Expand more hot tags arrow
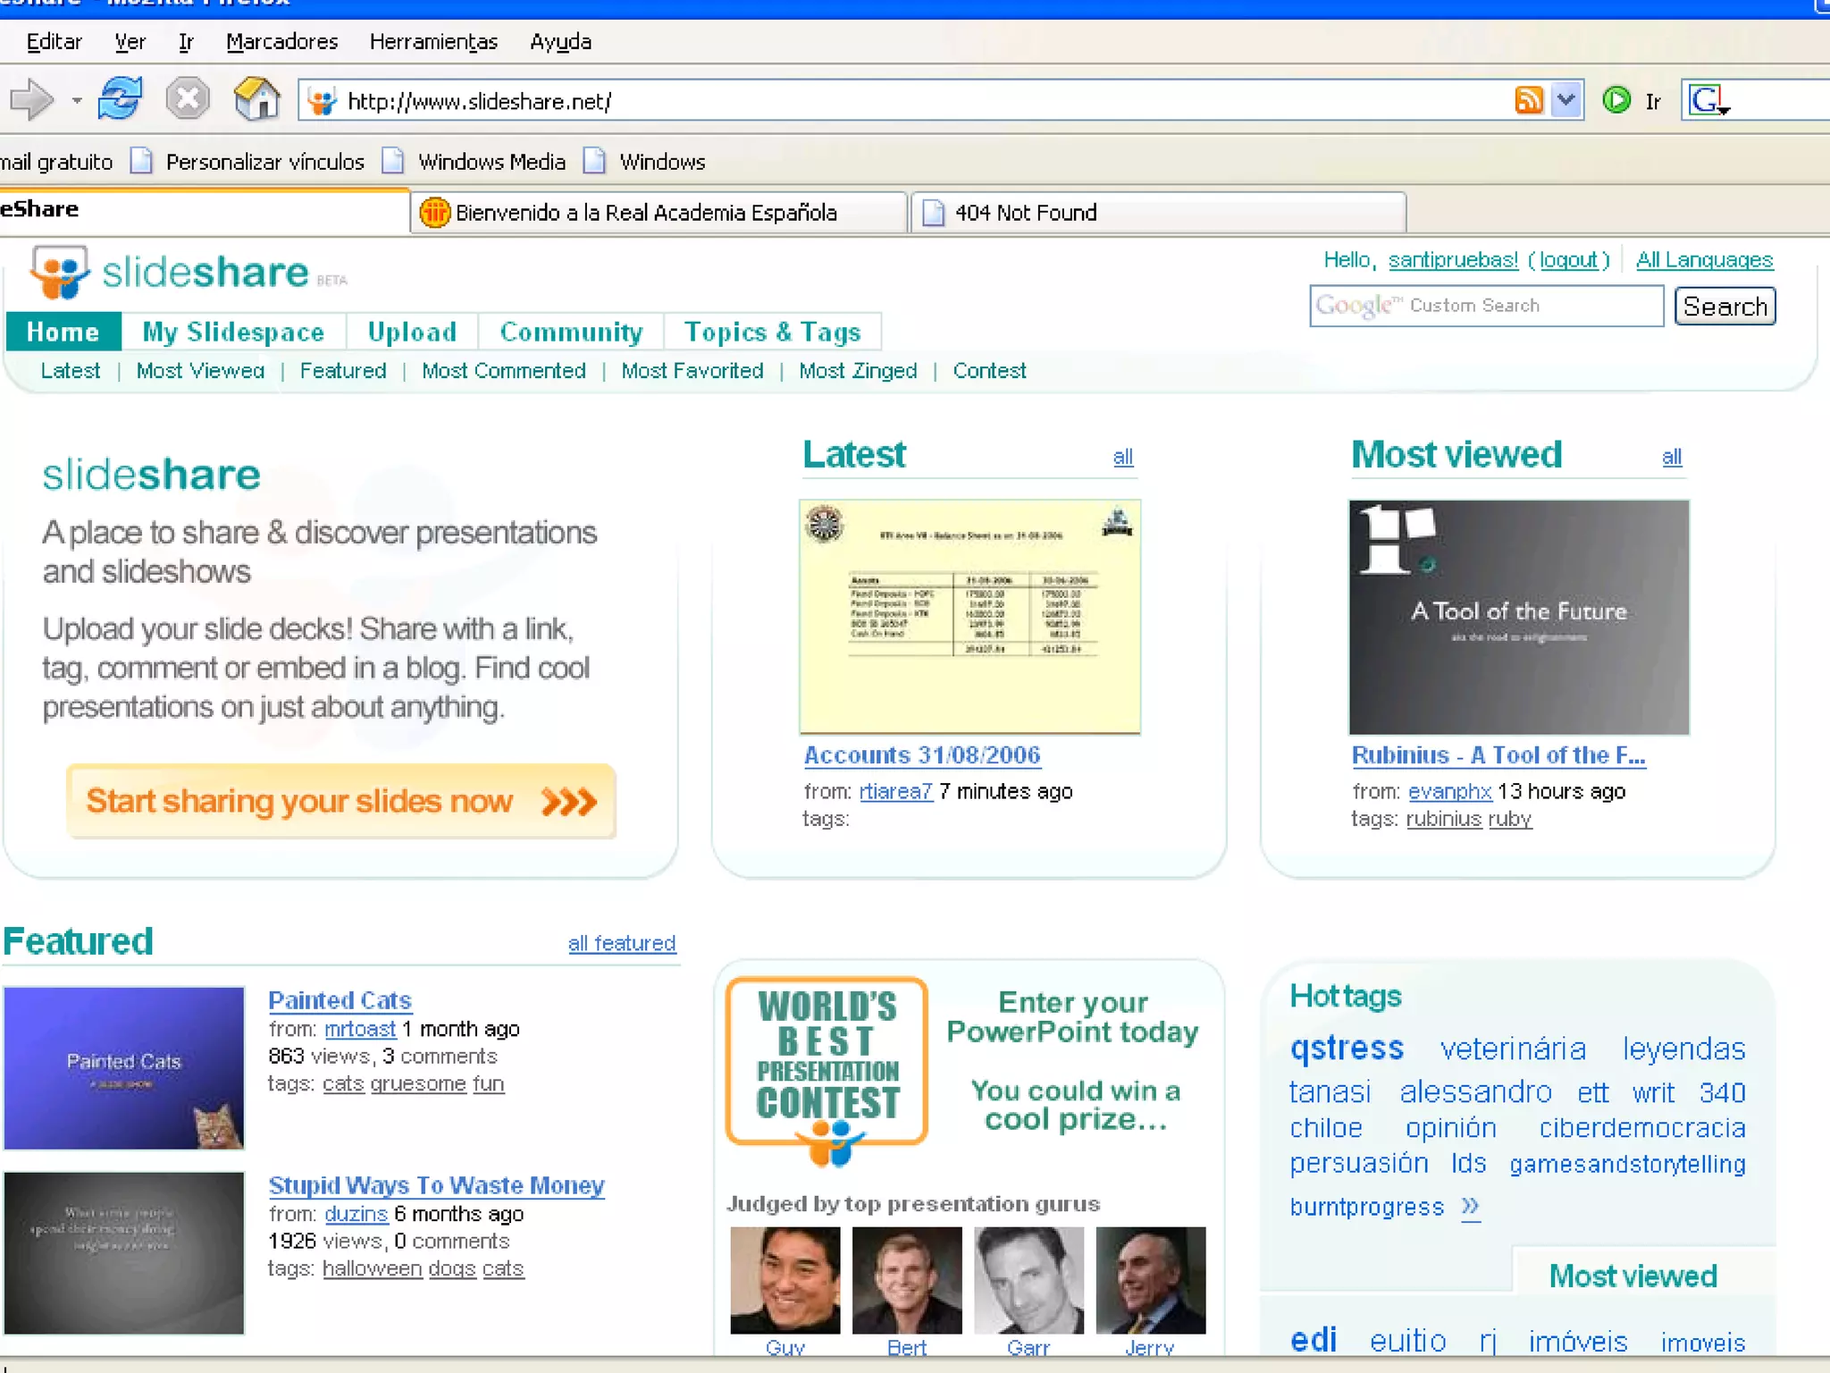The height and width of the screenshot is (1373, 1830). tap(1471, 1207)
